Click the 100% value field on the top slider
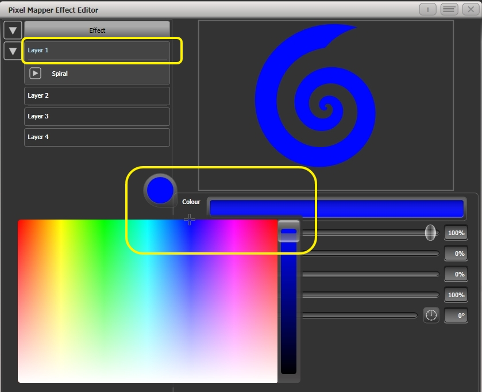This screenshot has height=392, width=482. coord(456,233)
